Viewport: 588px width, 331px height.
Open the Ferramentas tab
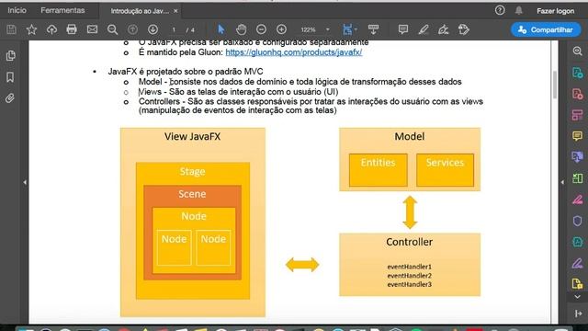[62, 10]
